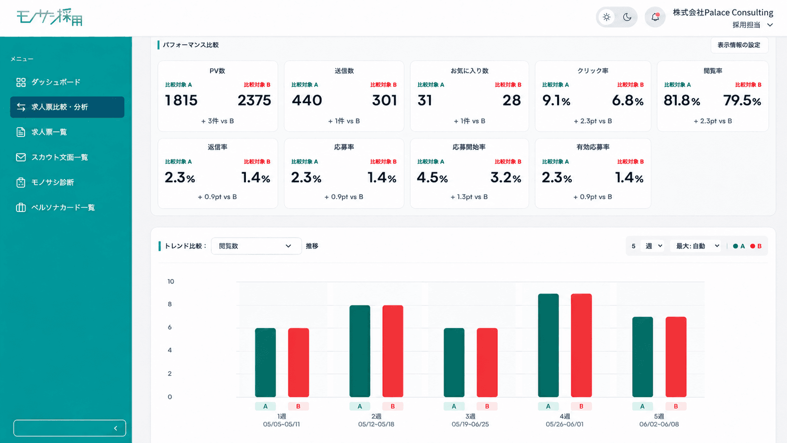Click 閲覧率 value 79.5%
Image resolution: width=787 pixels, height=443 pixels.
coord(742,100)
